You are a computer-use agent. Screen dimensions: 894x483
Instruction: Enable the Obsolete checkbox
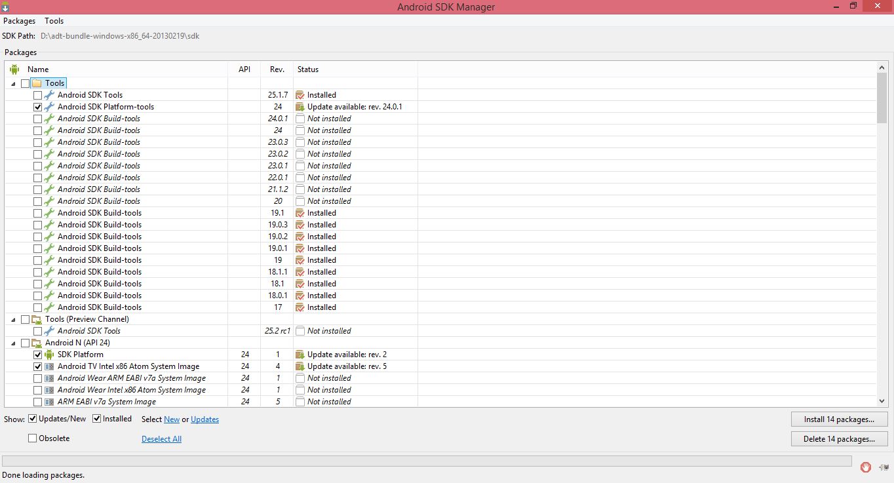tap(32, 438)
